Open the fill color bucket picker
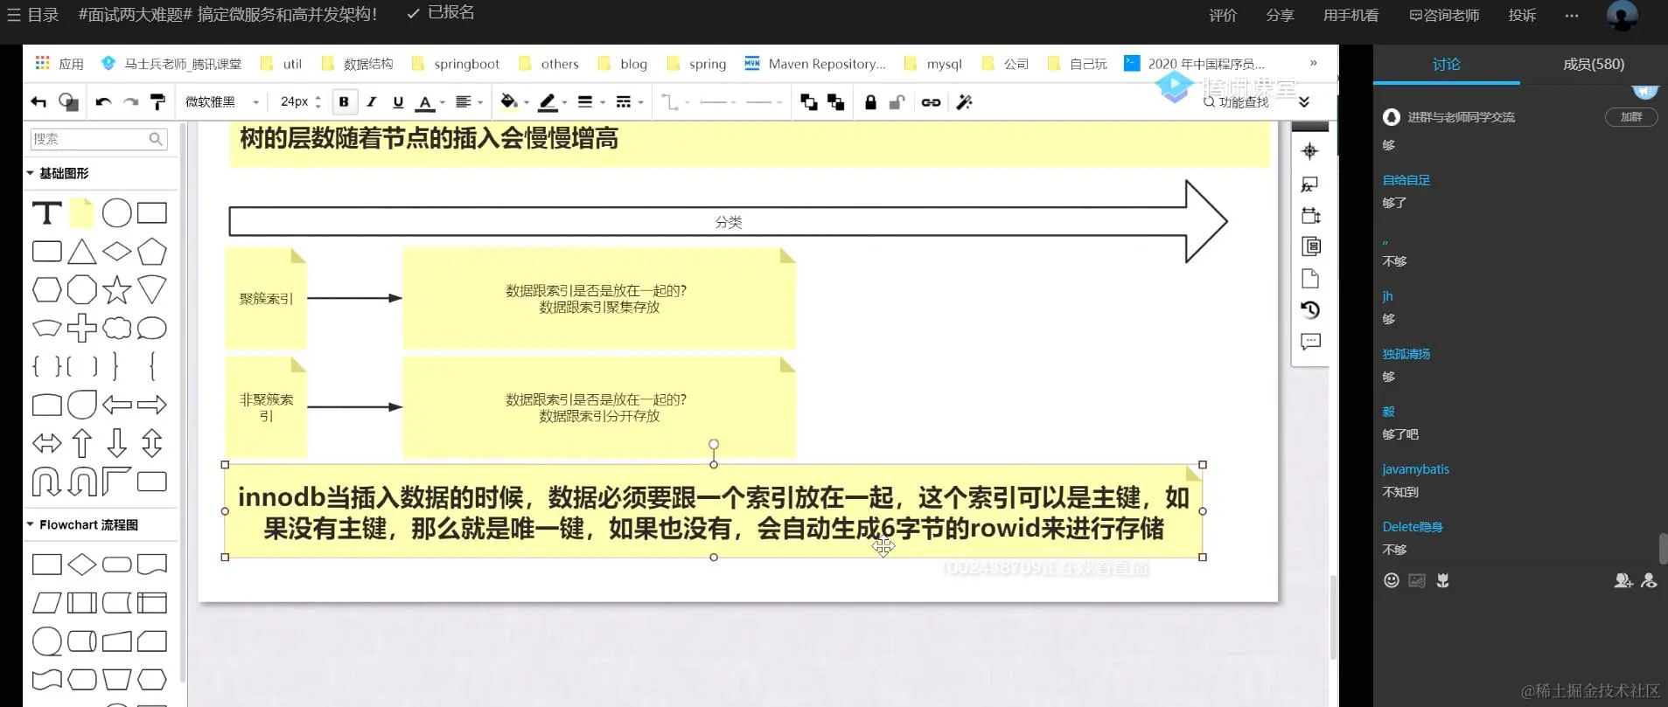Image resolution: width=1668 pixels, height=707 pixels. pos(513,102)
